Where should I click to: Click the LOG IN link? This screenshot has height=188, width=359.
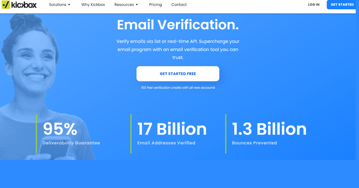[314, 4]
